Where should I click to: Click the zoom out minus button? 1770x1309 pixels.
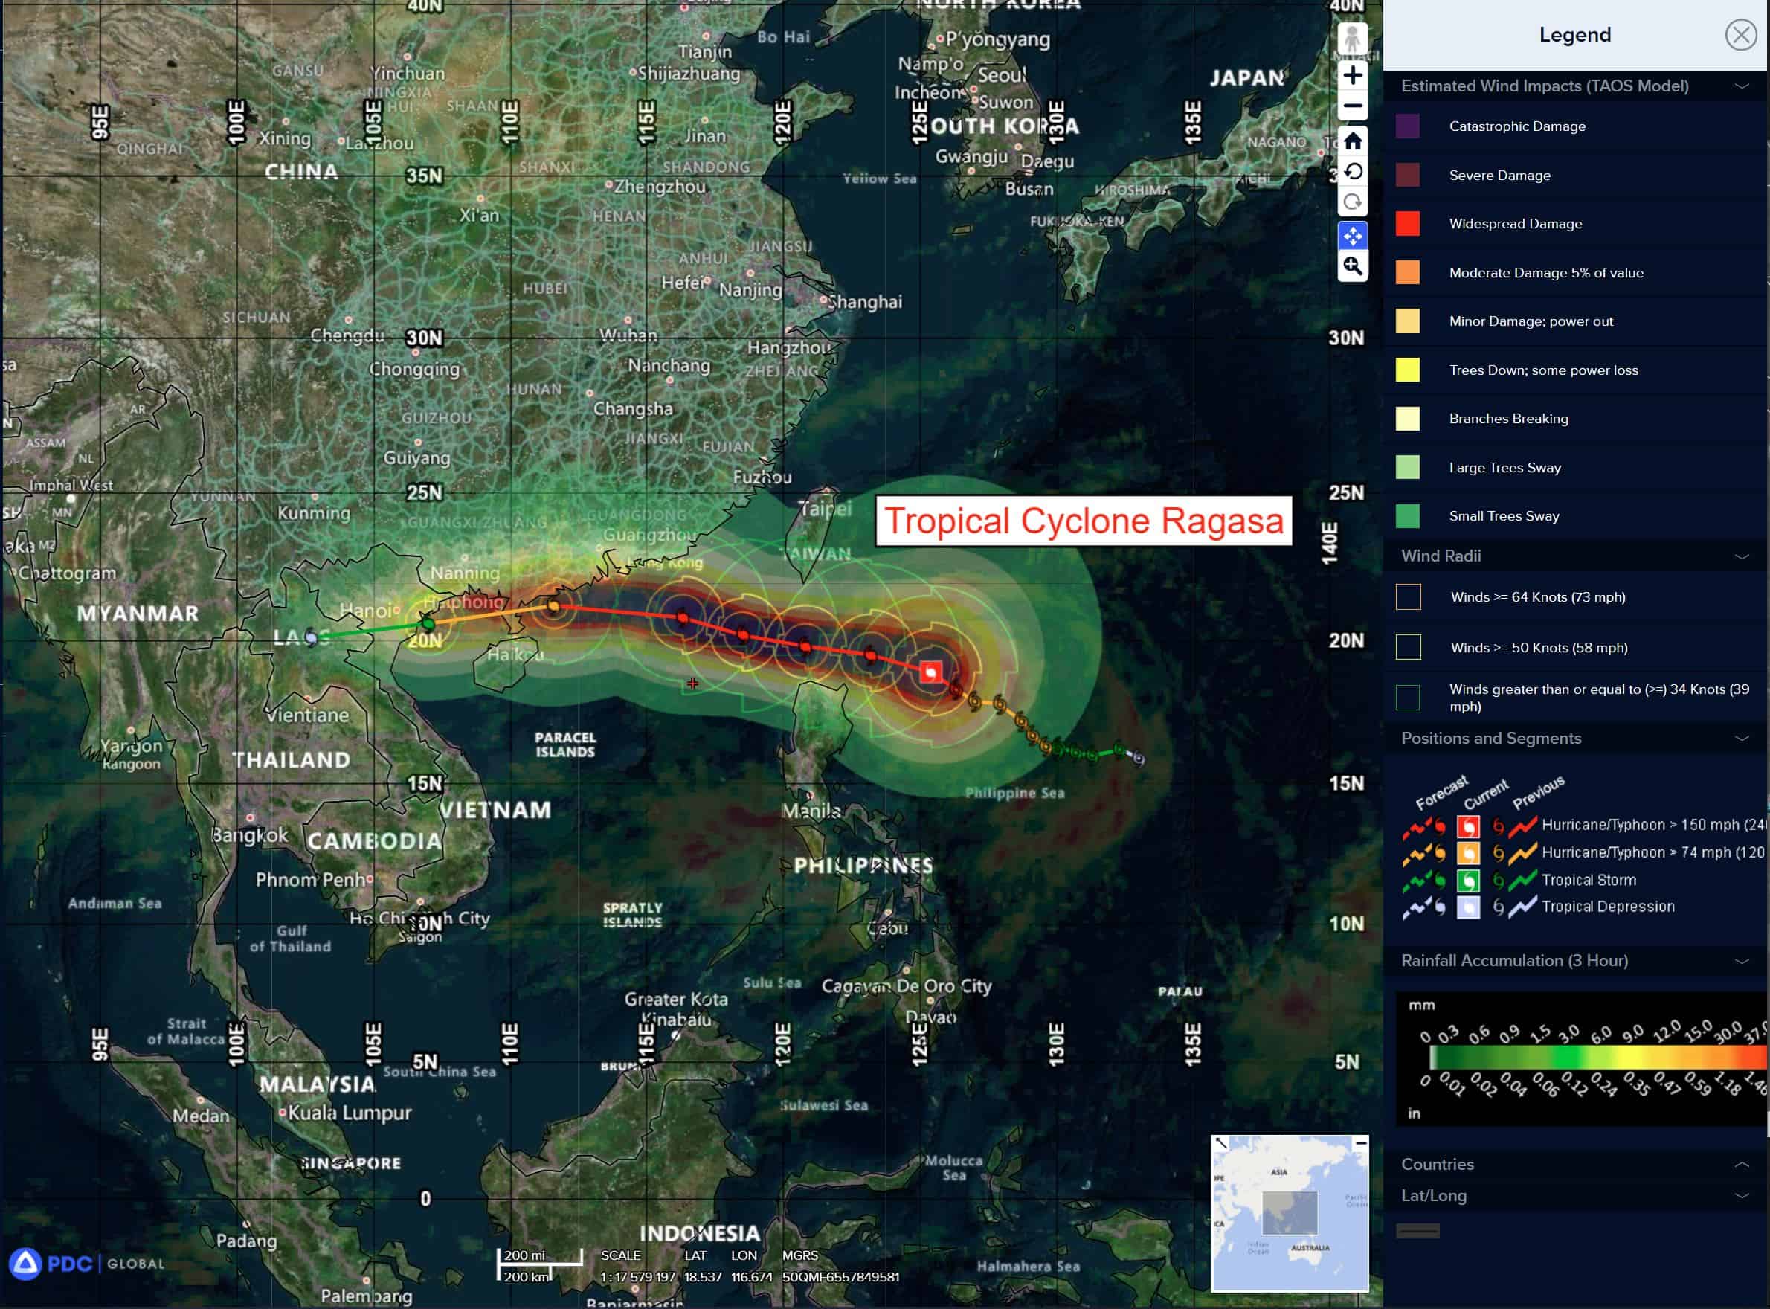tap(1353, 106)
